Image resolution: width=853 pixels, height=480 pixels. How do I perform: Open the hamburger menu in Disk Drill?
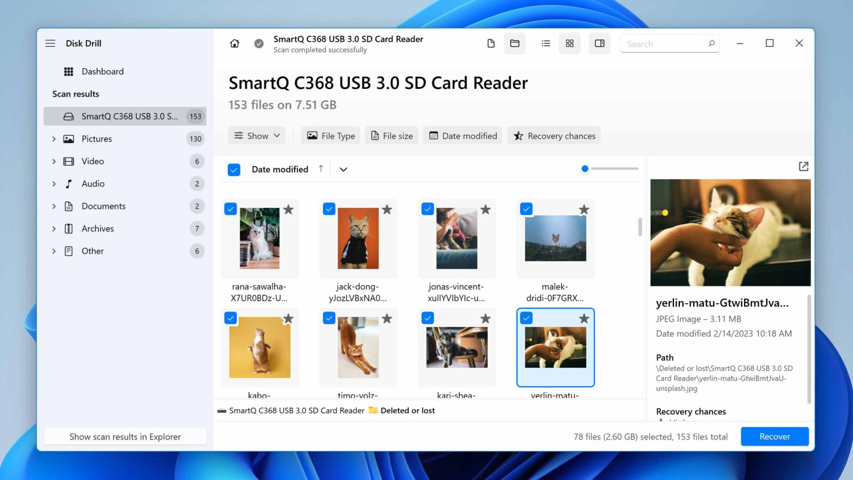pyautogui.click(x=50, y=43)
